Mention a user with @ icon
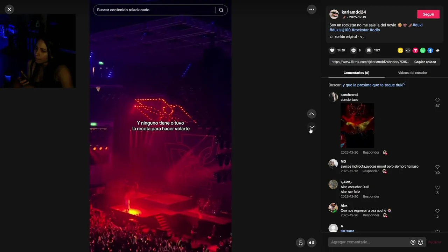 413,242
